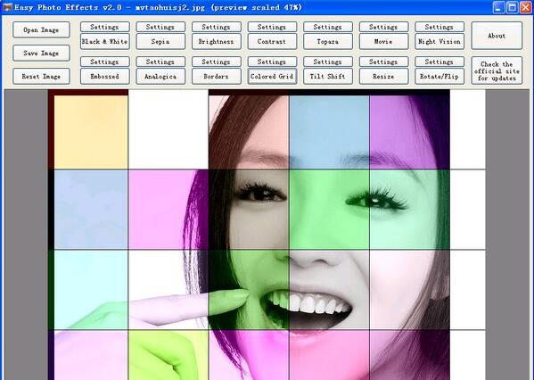
Task: Open Settings above Tilt Shift
Action: click(x=328, y=62)
